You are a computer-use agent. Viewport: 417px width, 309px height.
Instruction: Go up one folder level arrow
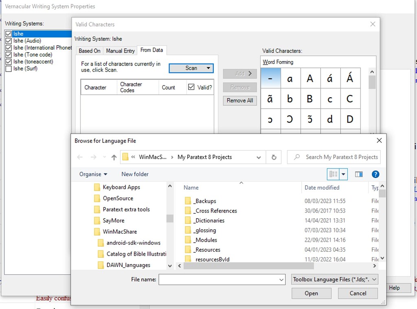[114, 157]
